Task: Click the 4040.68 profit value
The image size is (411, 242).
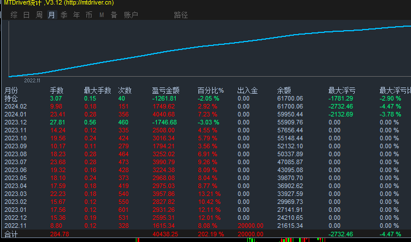Action: 164,114
